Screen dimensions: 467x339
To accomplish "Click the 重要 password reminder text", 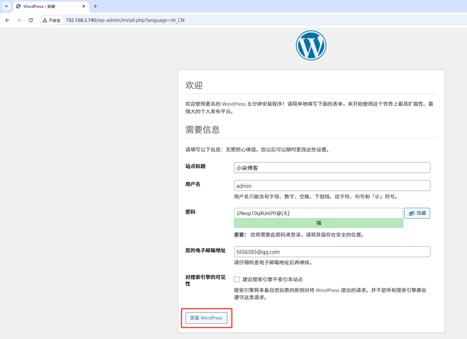I will (x=299, y=235).
